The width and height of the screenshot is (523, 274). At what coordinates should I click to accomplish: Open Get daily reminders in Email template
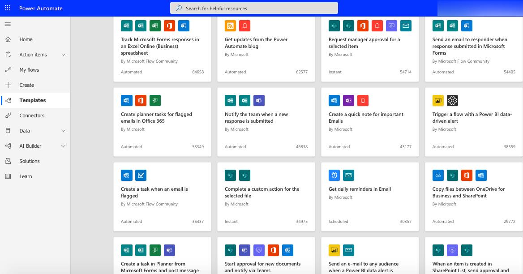[x=370, y=197]
